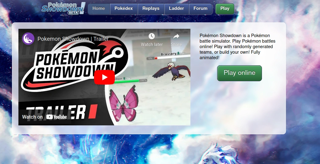Viewport: 320px width, 164px height.
Task: Click the green Play button in navbar
Action: coord(225,9)
